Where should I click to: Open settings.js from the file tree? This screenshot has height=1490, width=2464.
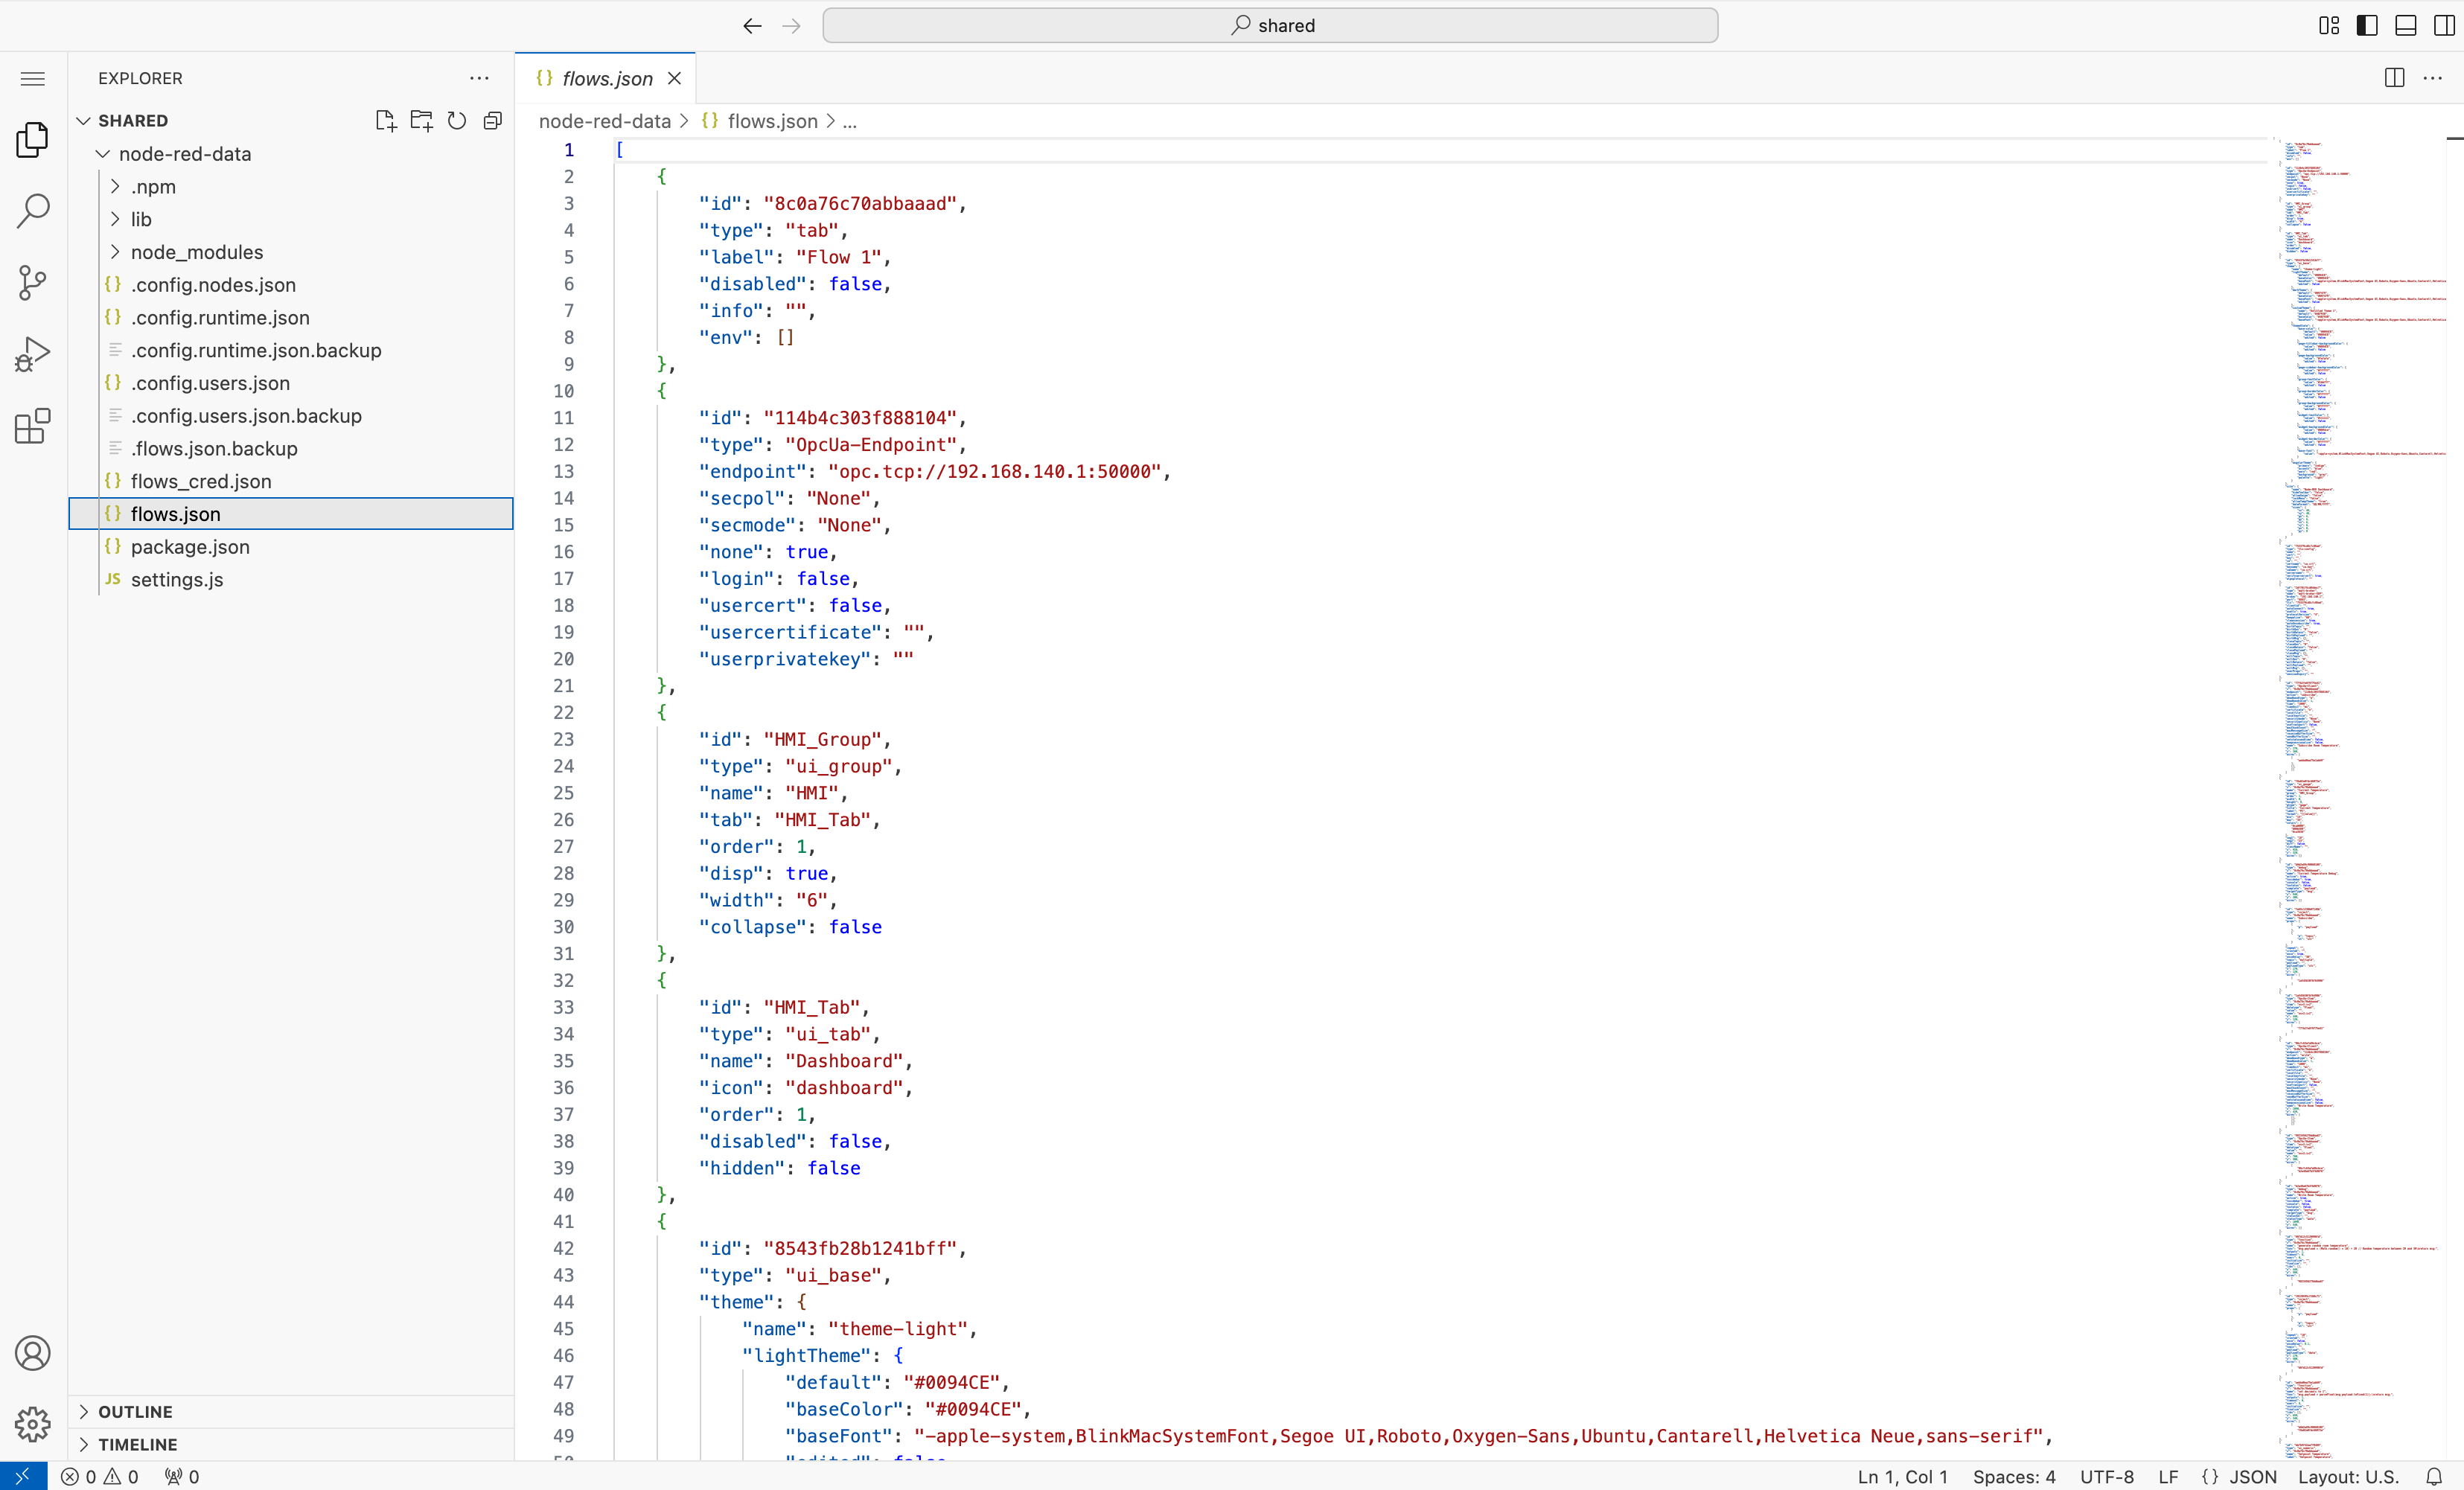pyautogui.click(x=177, y=580)
